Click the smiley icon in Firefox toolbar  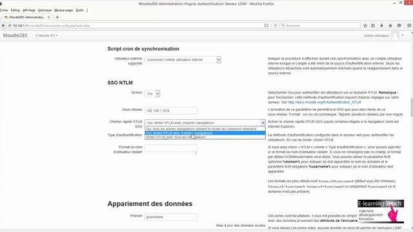tap(399, 26)
